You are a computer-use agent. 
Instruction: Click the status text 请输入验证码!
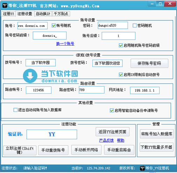[35, 168]
